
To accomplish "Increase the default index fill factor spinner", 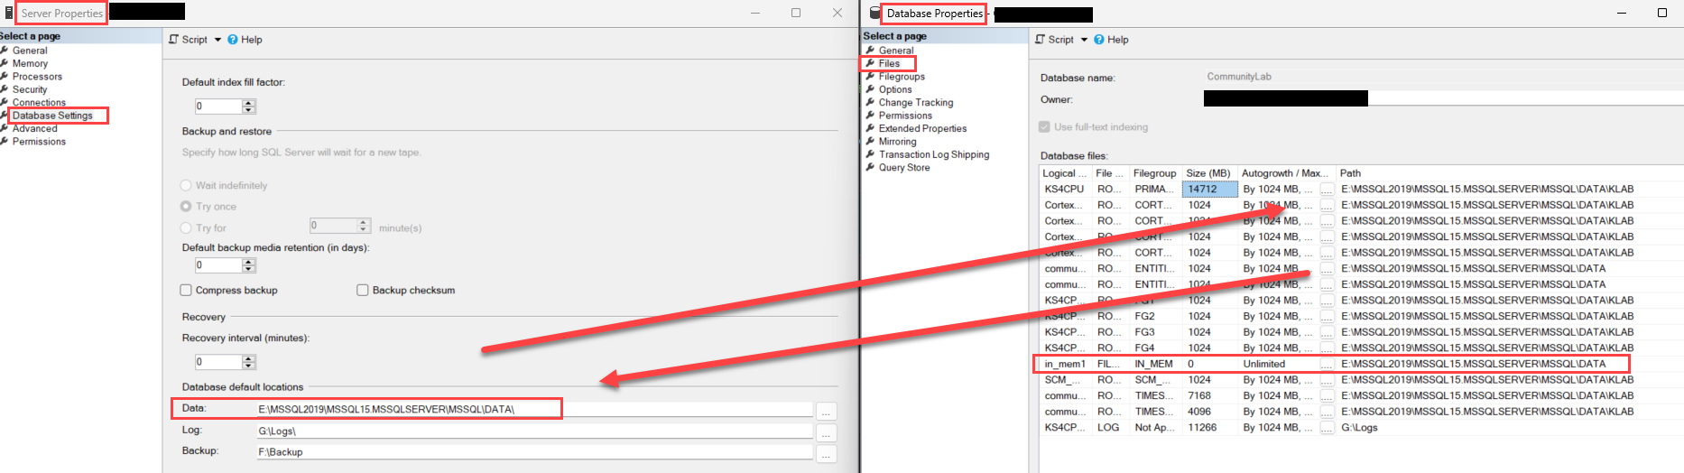I will (x=249, y=103).
